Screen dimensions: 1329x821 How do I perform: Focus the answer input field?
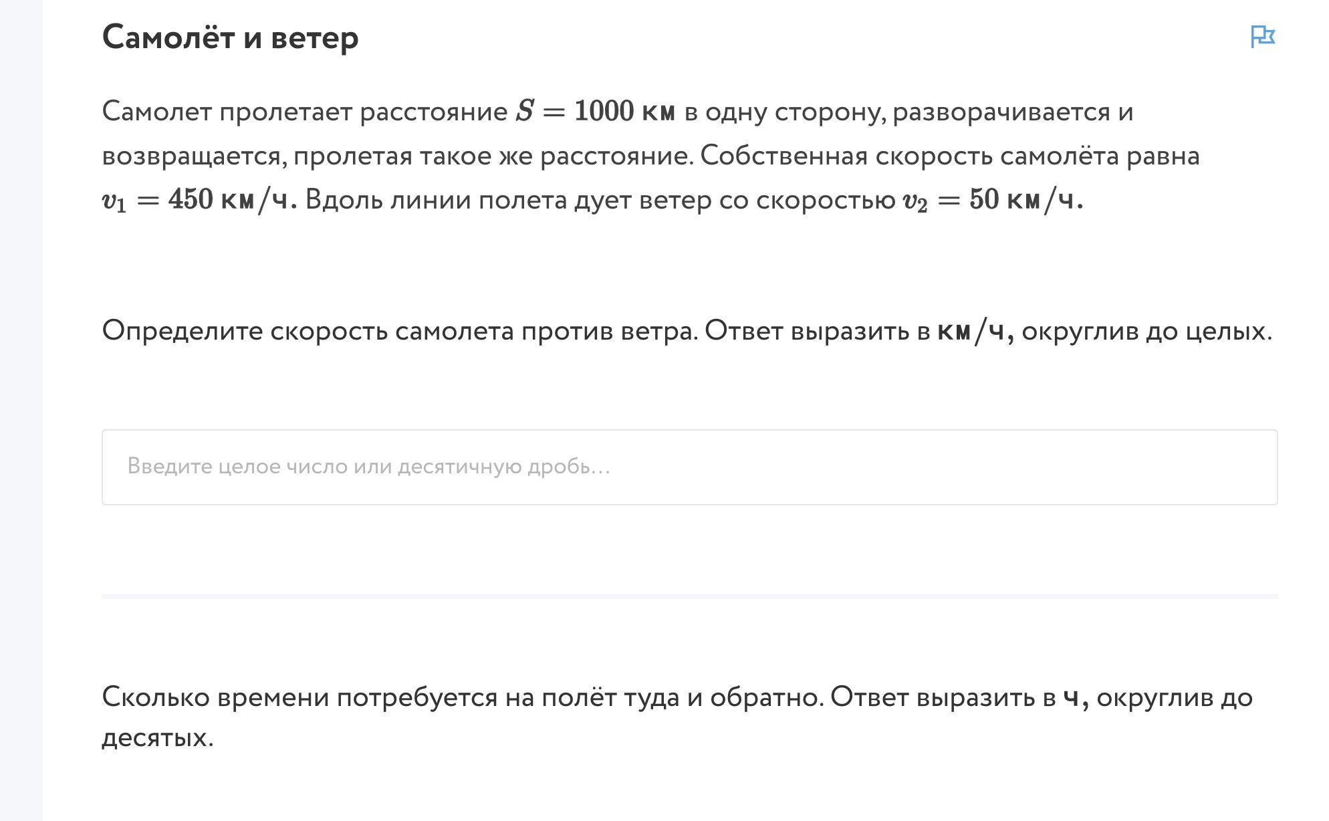689,467
